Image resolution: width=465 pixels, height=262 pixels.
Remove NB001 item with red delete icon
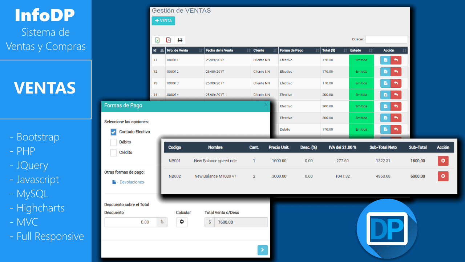tap(443, 161)
